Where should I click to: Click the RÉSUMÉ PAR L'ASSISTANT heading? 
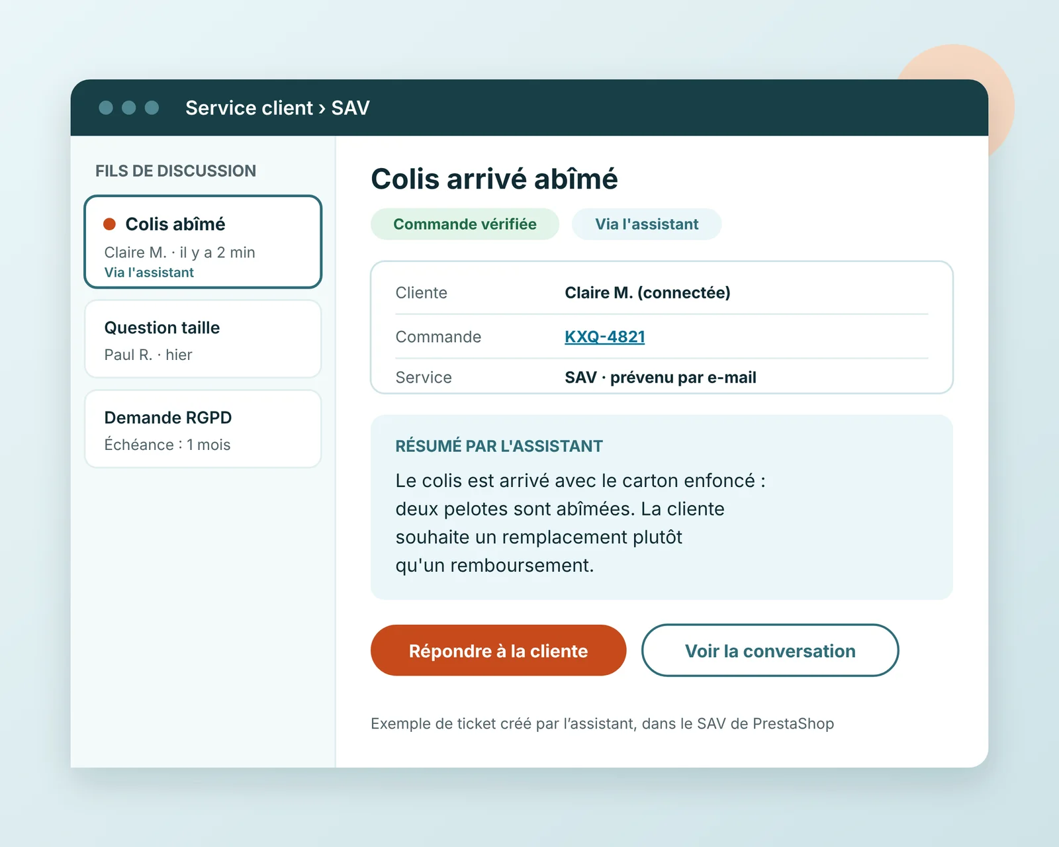(x=499, y=446)
